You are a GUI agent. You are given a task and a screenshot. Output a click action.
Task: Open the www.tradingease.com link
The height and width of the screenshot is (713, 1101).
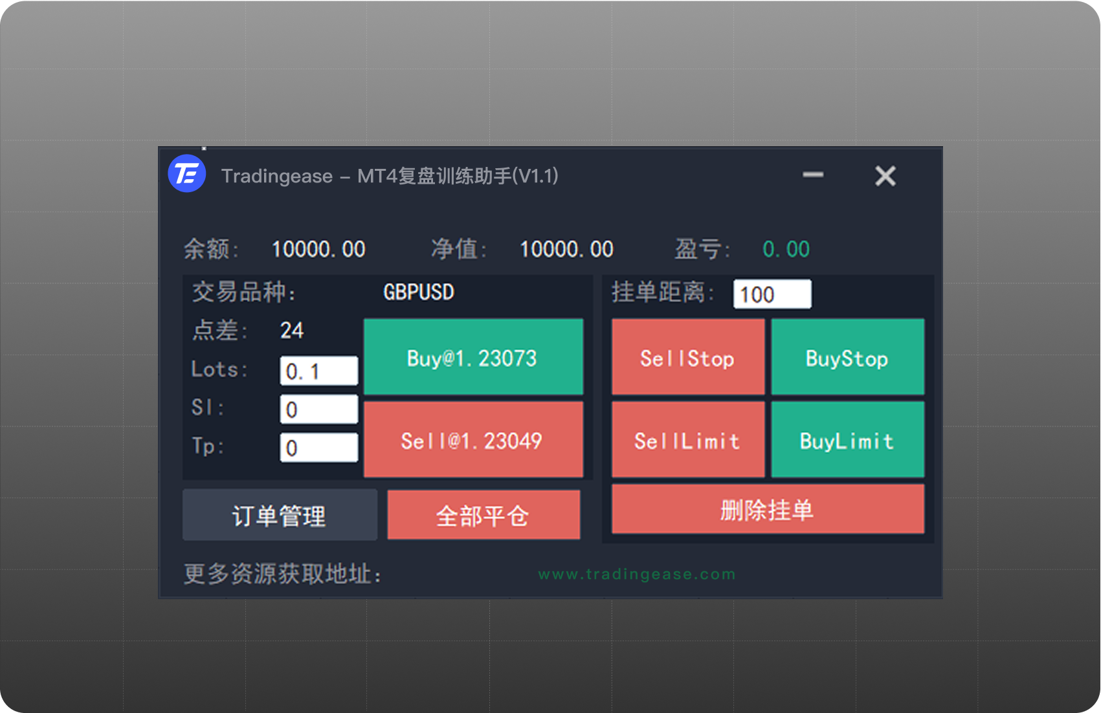click(636, 574)
